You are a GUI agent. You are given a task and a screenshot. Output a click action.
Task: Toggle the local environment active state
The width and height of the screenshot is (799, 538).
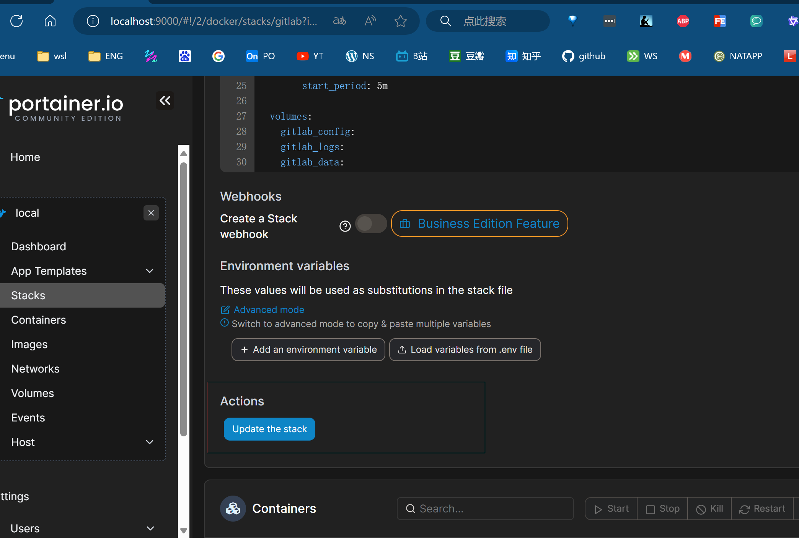tap(150, 212)
